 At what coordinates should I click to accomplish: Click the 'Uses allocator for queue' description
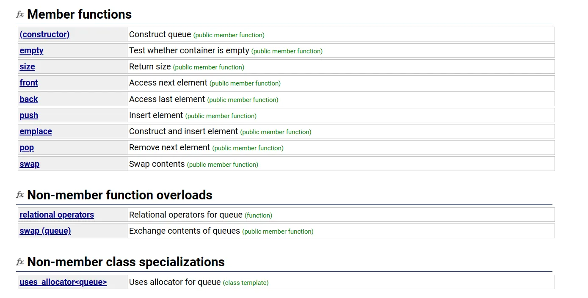[x=175, y=282]
